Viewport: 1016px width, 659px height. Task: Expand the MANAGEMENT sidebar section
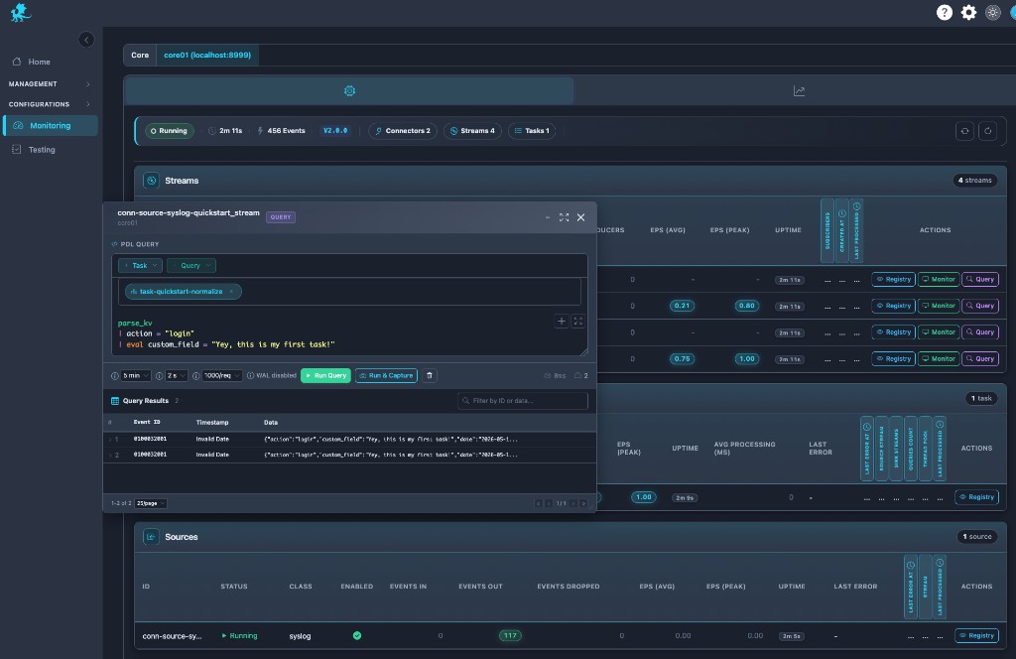[x=49, y=84]
